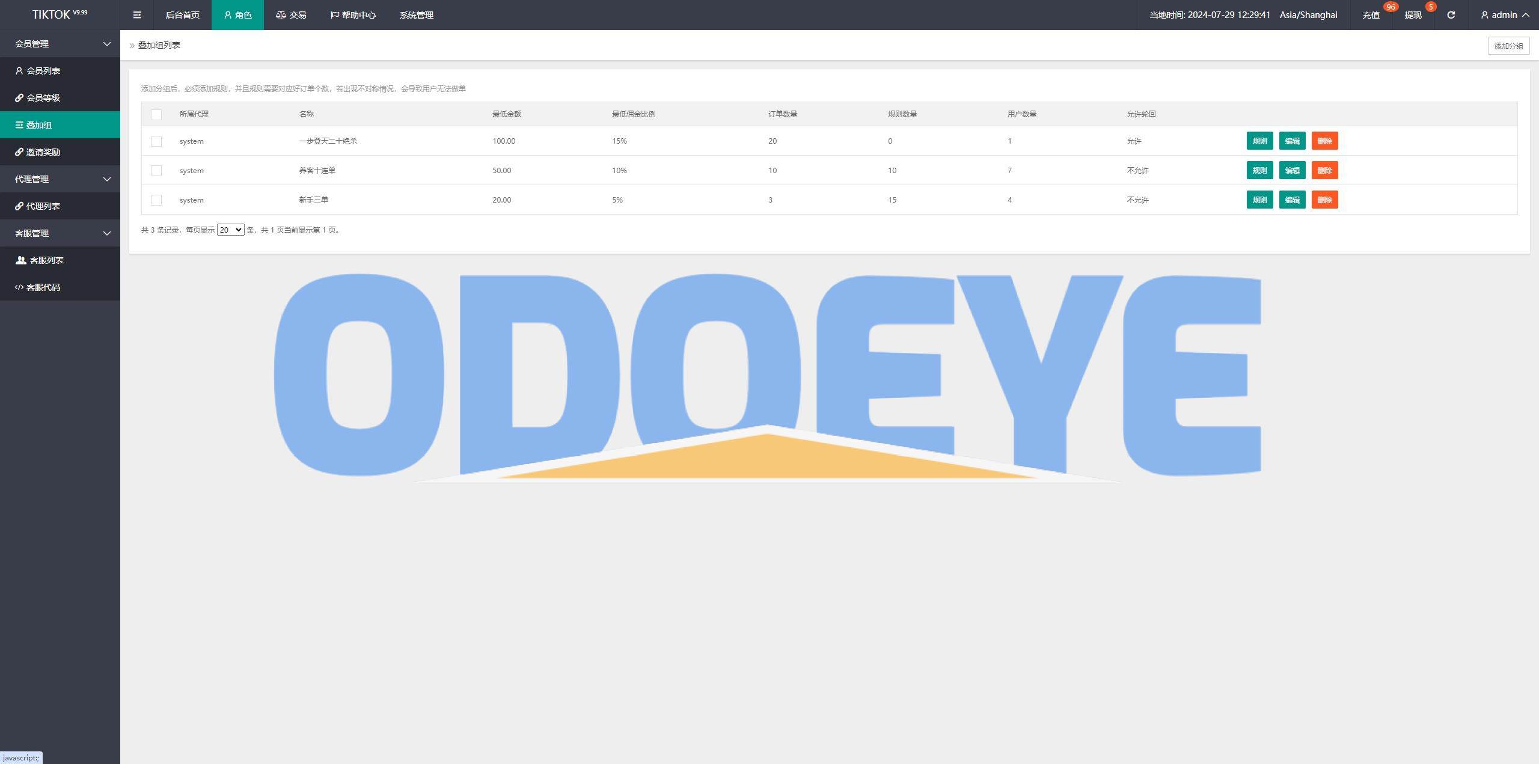Select page size dropdown showing 20
The width and height of the screenshot is (1539, 764).
[x=231, y=230]
